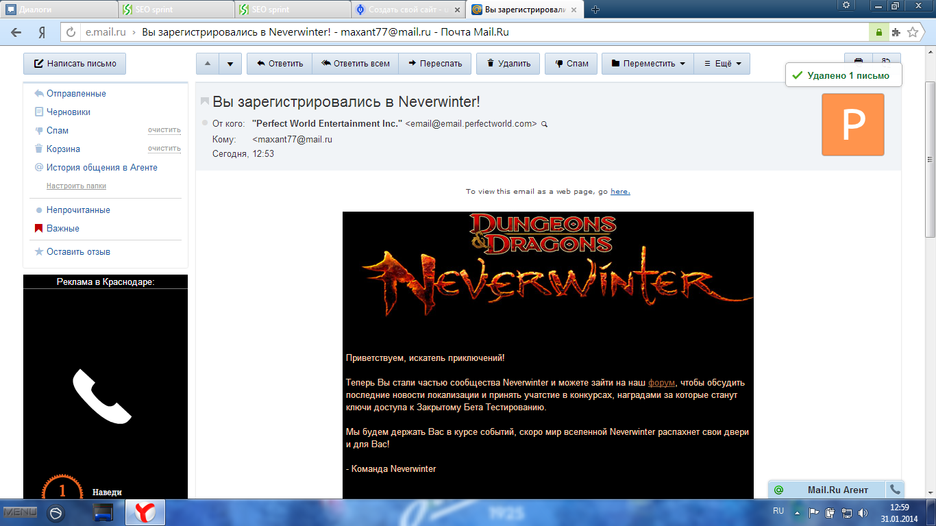Click the orange P sender avatar
Image resolution: width=936 pixels, height=526 pixels.
pyautogui.click(x=853, y=125)
